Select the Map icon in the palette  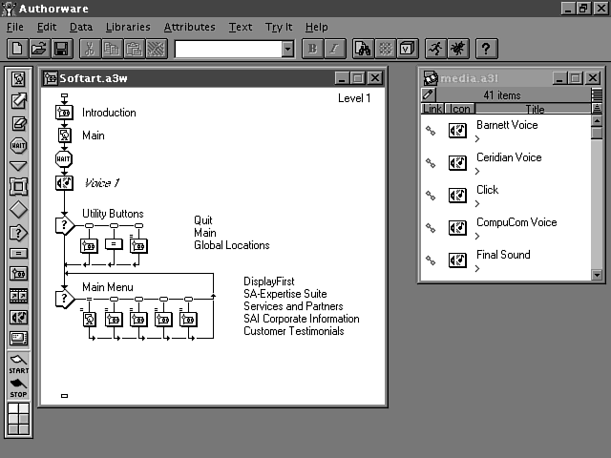click(18, 274)
